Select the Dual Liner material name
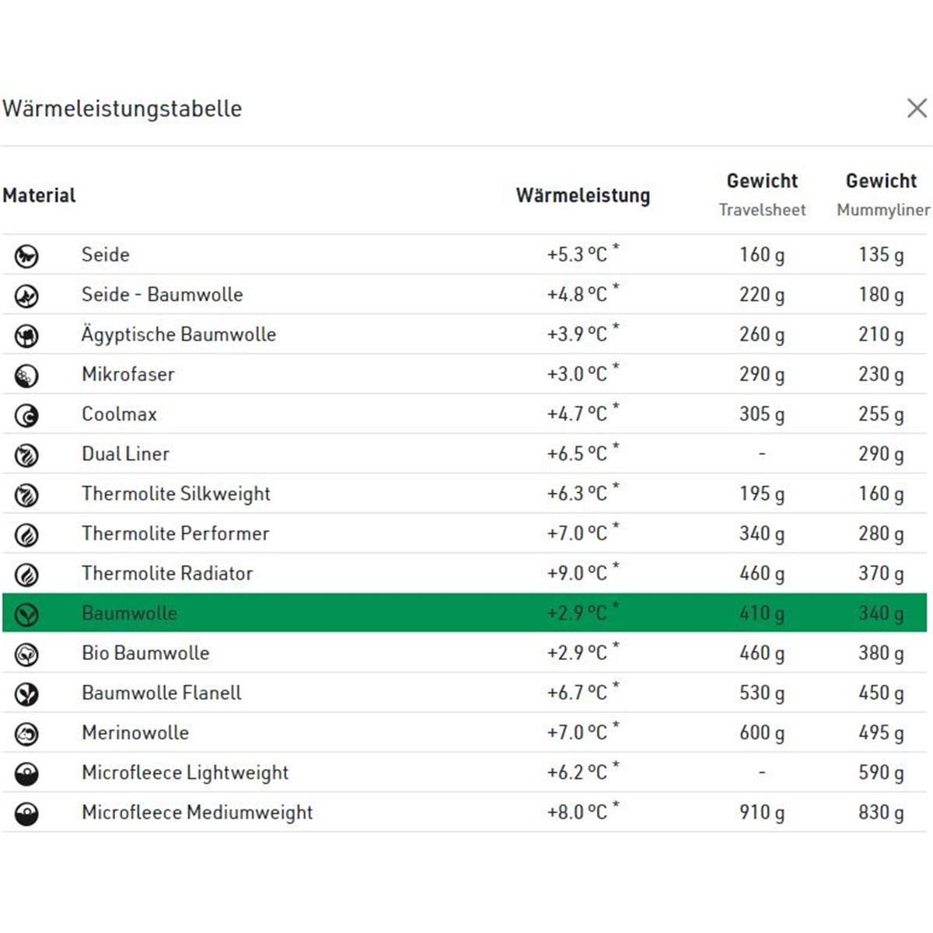933x933 pixels. pyautogui.click(x=126, y=453)
